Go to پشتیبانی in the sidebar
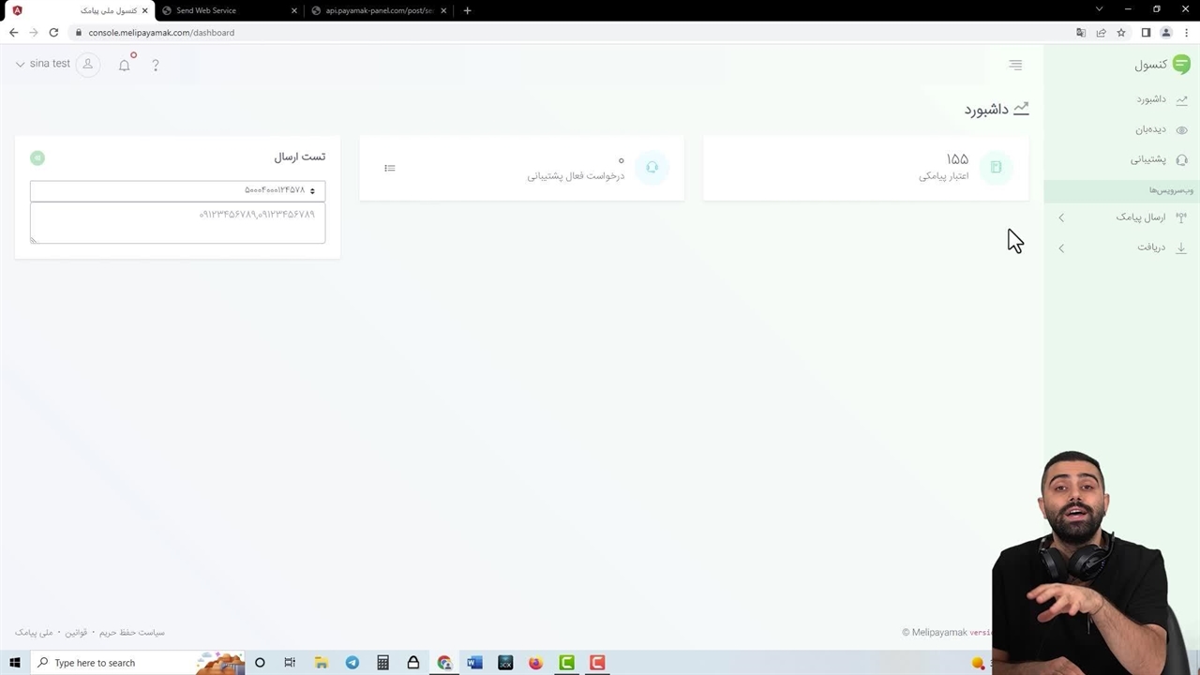The image size is (1200, 675). tap(1147, 159)
